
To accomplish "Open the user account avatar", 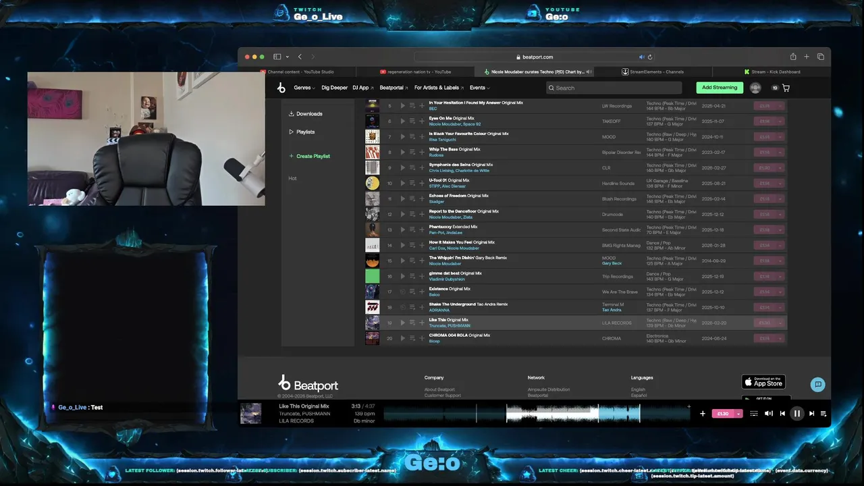I will coord(755,88).
